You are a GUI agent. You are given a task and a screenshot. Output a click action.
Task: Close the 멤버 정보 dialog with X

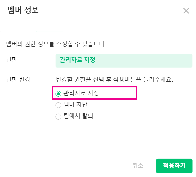pos(186,11)
